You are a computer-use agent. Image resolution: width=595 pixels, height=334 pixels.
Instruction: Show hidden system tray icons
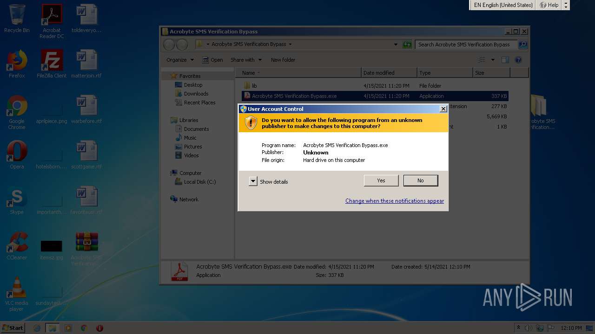point(518,328)
